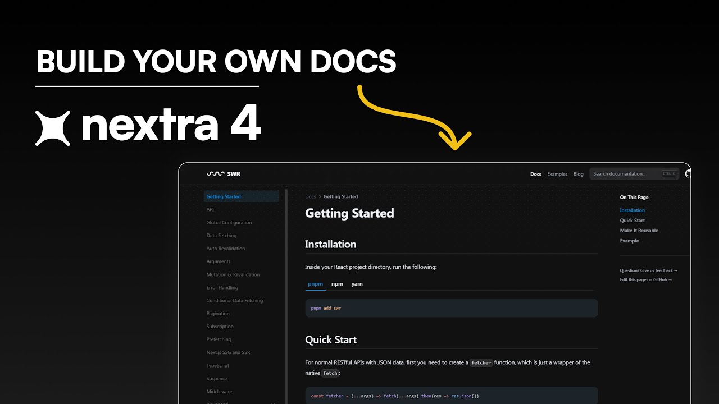This screenshot has height=404, width=719.
Task: Open the Pagination sidebar page
Action: pos(218,314)
